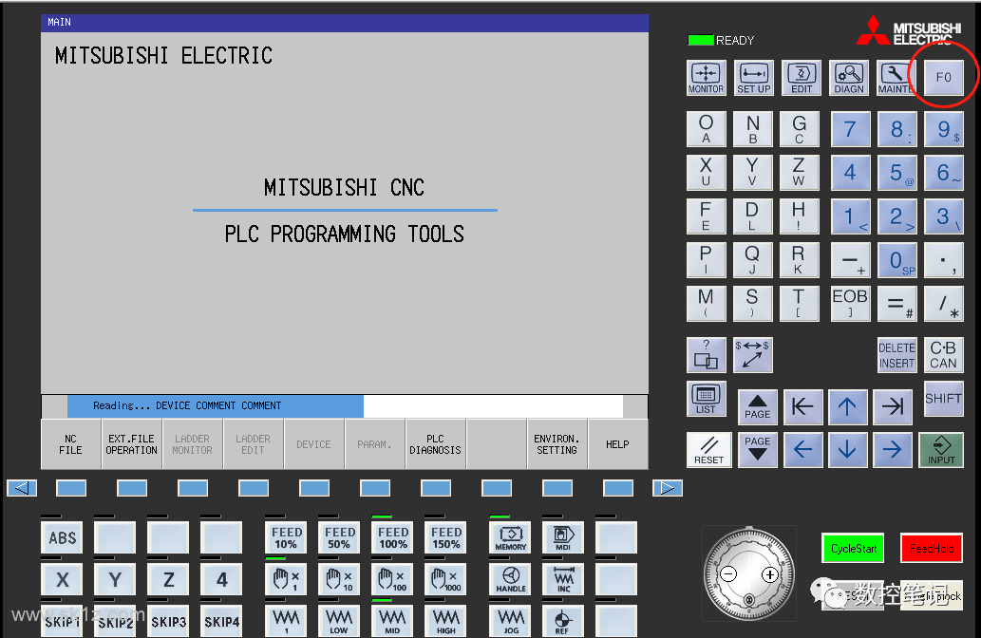Enable the ABS switch key

point(62,538)
